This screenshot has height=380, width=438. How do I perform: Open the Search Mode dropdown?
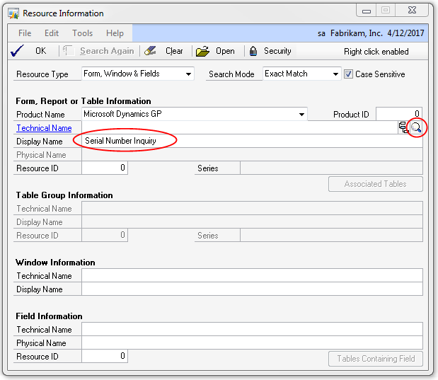pyautogui.click(x=335, y=74)
